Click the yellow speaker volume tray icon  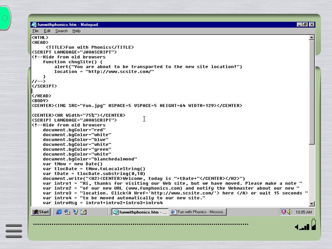289,212
